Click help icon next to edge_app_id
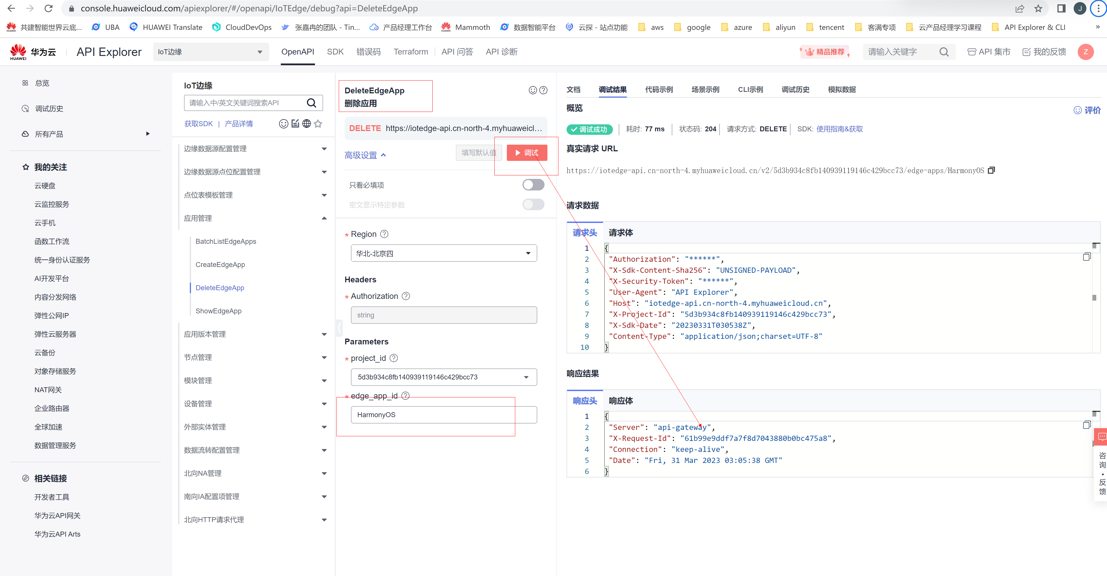The image size is (1107, 576). coord(405,395)
